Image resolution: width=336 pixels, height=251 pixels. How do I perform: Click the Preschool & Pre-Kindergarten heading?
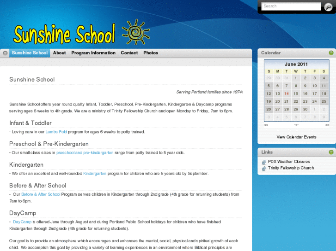click(x=49, y=144)
